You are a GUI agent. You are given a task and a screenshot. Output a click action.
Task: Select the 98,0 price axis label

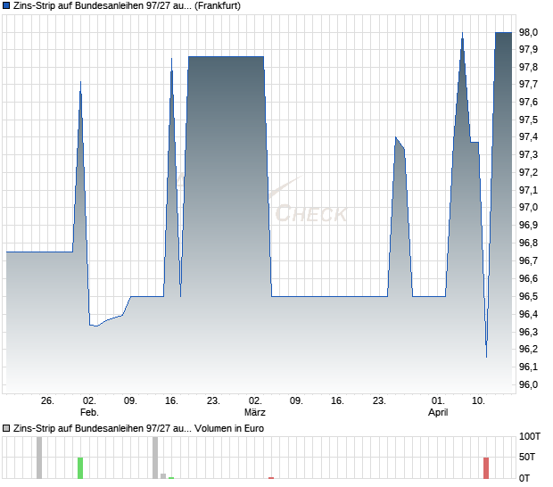(x=528, y=32)
